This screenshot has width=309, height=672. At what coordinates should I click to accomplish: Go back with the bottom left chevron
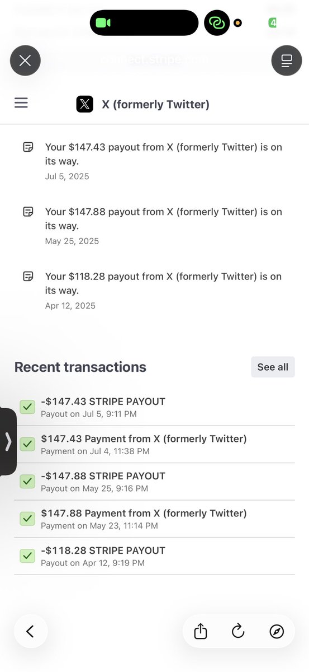coord(31,632)
